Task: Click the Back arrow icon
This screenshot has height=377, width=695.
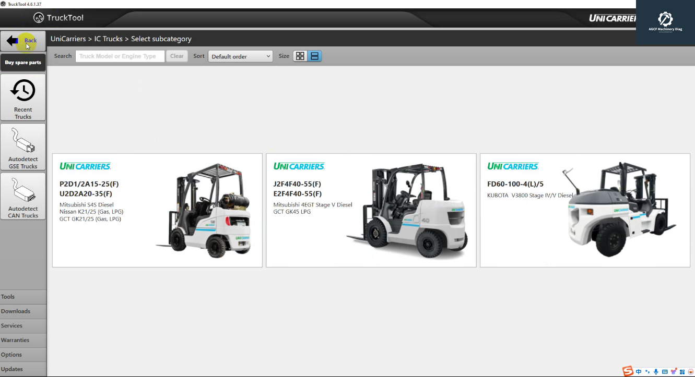Action: [x=13, y=41]
